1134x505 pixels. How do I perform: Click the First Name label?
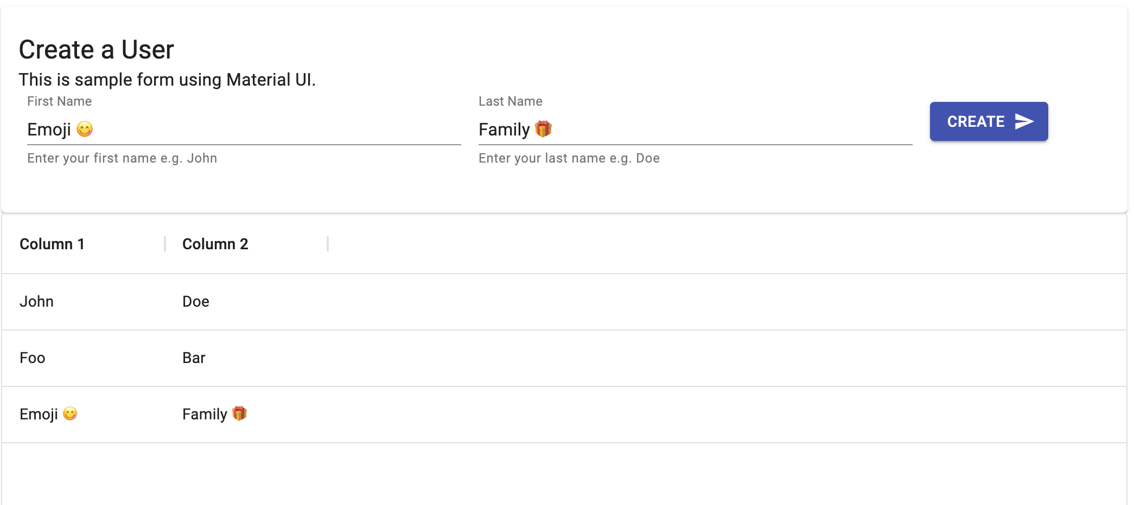[x=60, y=101]
